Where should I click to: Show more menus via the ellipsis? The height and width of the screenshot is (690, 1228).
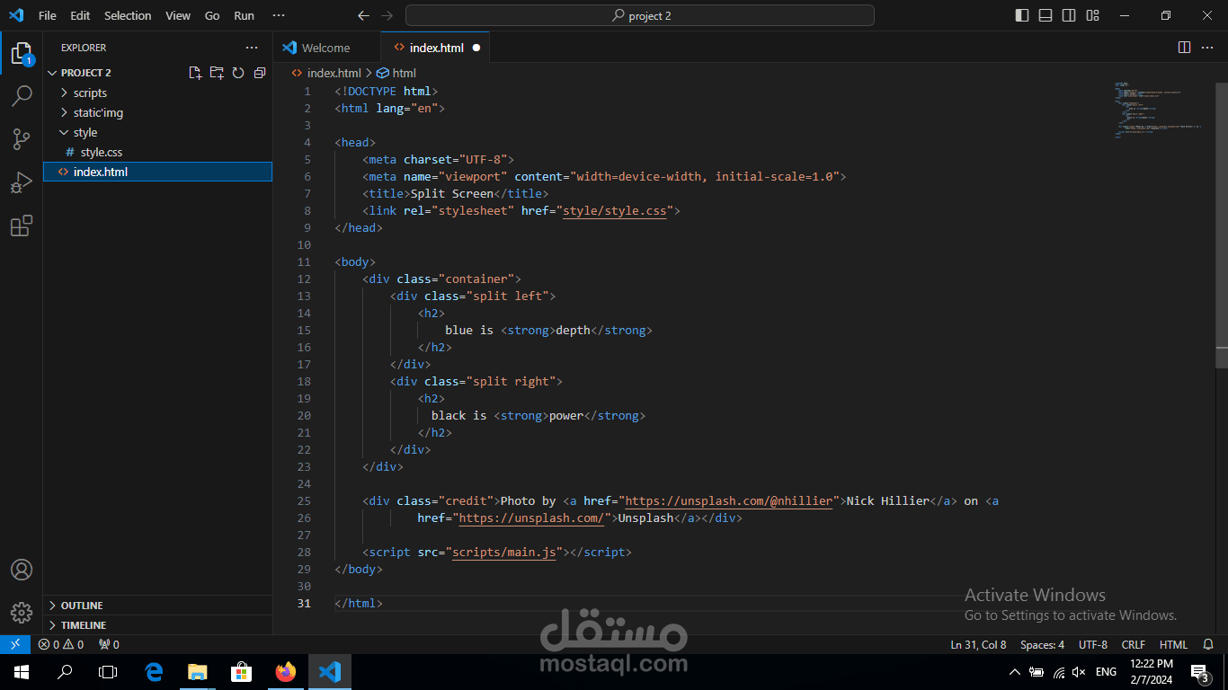click(279, 15)
